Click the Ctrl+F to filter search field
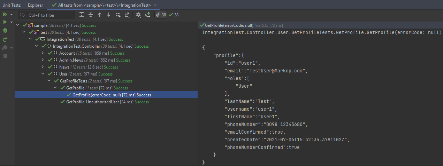 pos(49,15)
